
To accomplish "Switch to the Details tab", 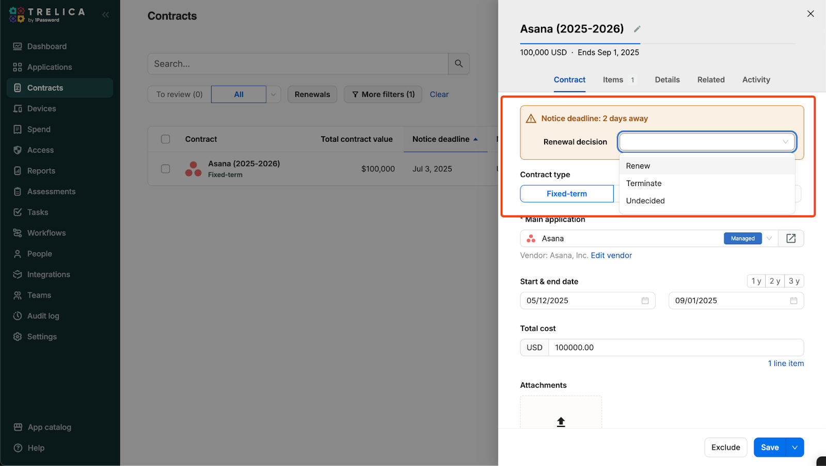I will (667, 80).
